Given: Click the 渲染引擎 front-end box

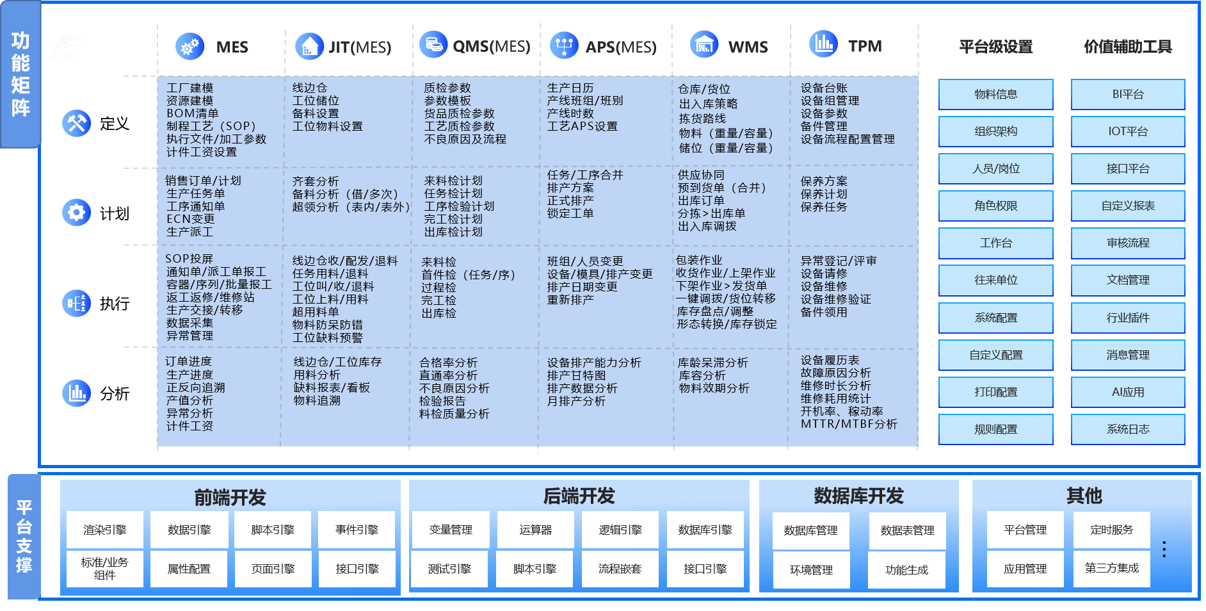Looking at the screenshot, I should tap(105, 530).
